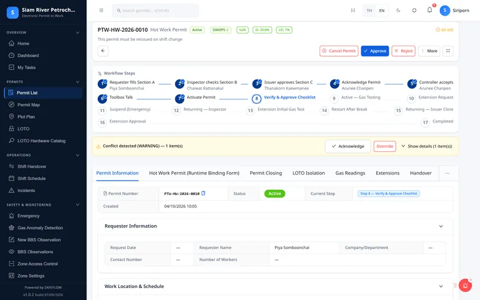
Task: Open the notifications bell icon
Action: tap(430, 10)
